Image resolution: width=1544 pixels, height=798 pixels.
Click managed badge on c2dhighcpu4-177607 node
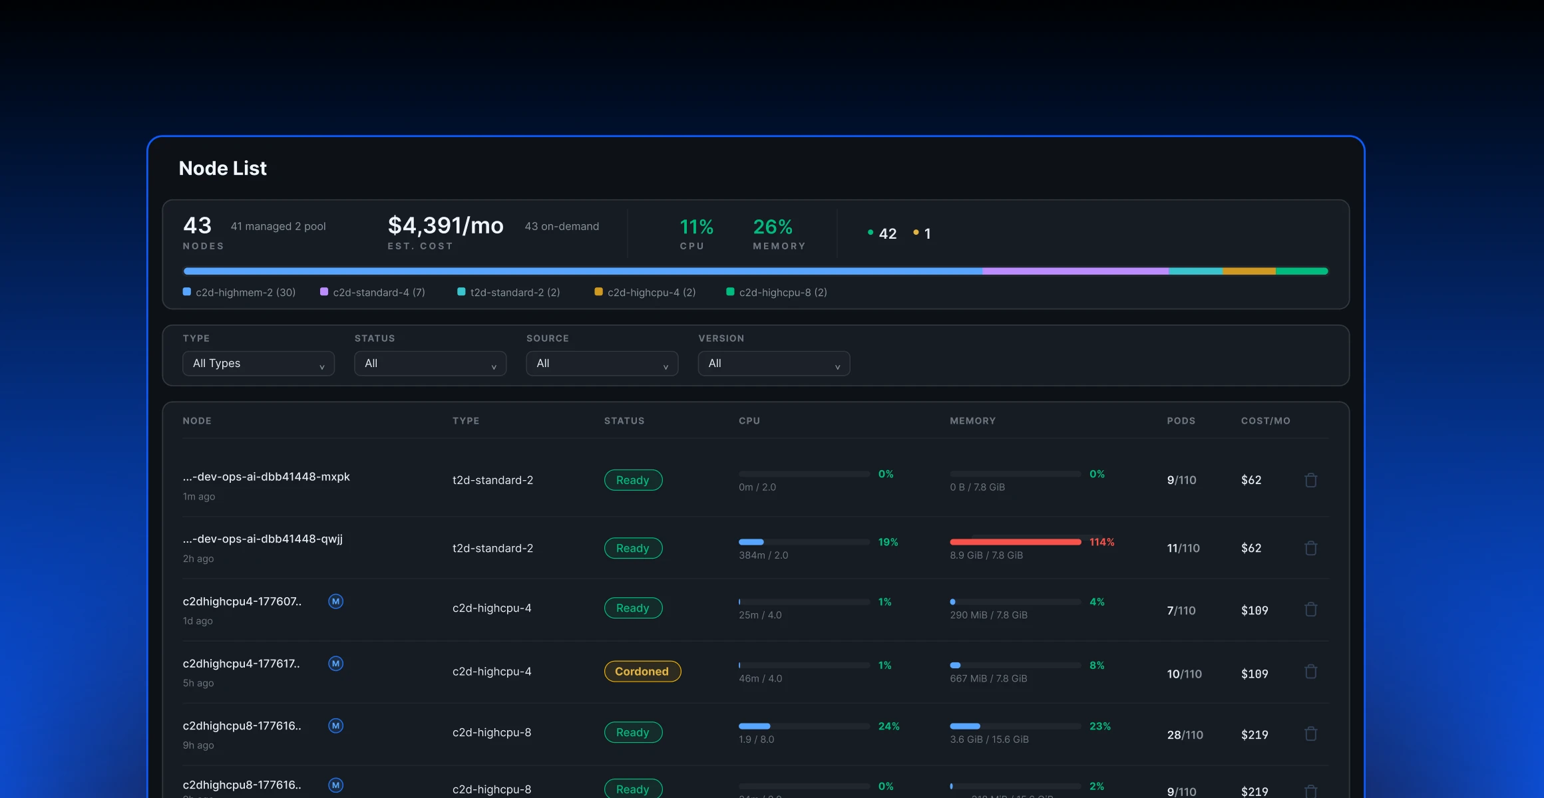point(336,601)
